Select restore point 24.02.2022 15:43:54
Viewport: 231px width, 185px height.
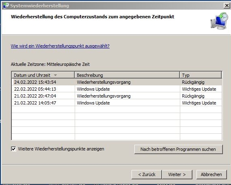117,82
